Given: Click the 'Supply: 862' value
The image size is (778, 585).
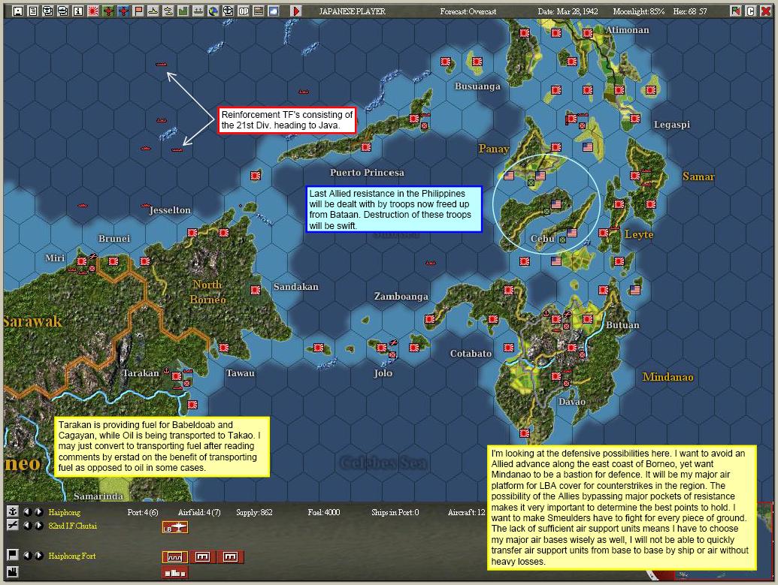Looking at the screenshot, I should click(254, 512).
